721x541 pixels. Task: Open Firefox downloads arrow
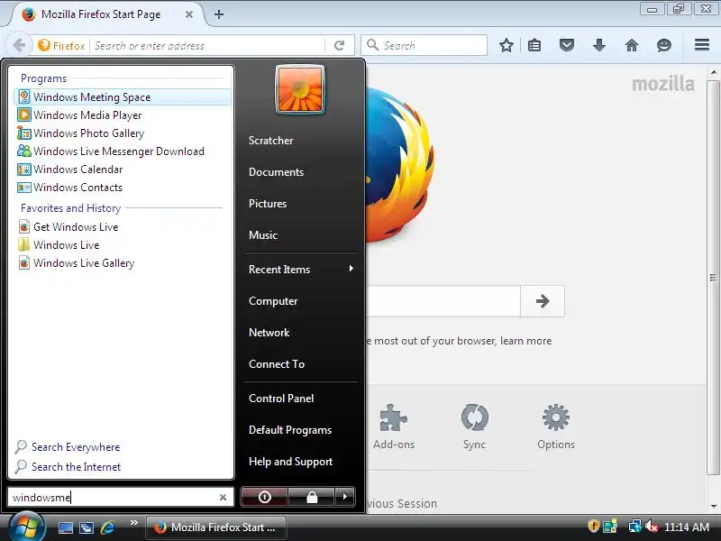coord(599,45)
